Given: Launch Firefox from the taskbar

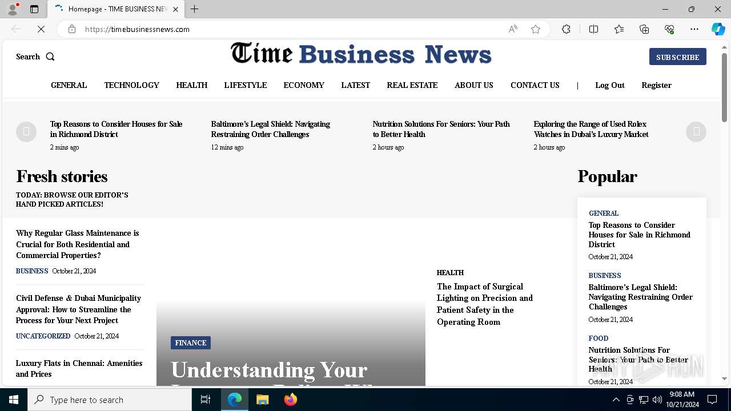Looking at the screenshot, I should click(291, 400).
